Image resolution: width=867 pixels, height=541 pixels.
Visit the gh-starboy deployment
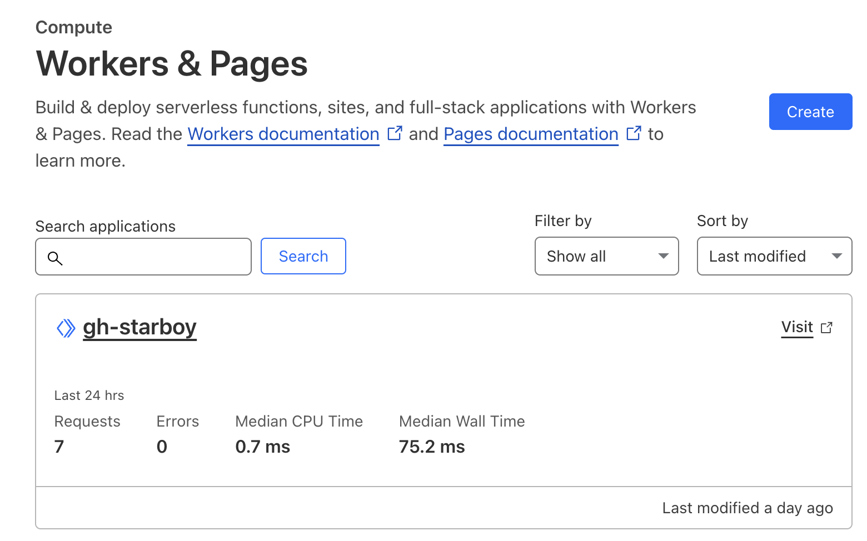[x=797, y=327]
